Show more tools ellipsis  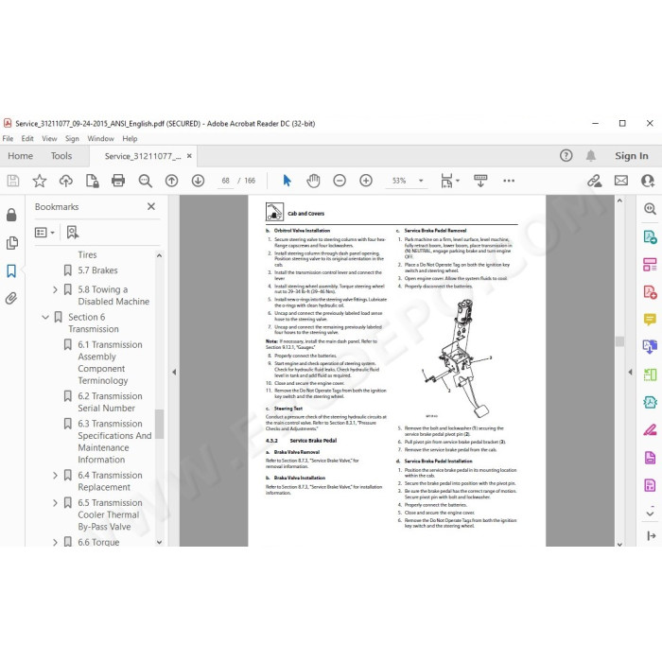click(x=509, y=181)
